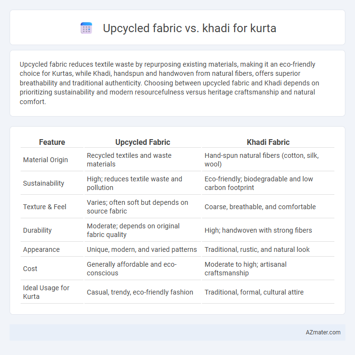Click the 'Upcycled Fabric' column header
The height and width of the screenshot is (355, 355).
click(x=142, y=142)
